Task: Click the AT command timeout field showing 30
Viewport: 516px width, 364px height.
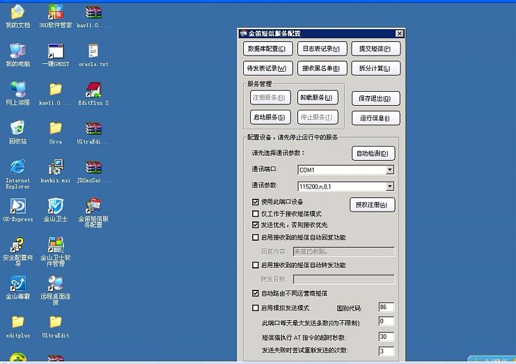Action: [386, 337]
